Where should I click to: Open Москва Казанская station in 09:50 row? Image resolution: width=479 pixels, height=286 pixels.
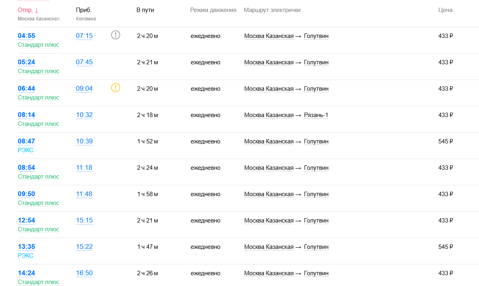269,194
